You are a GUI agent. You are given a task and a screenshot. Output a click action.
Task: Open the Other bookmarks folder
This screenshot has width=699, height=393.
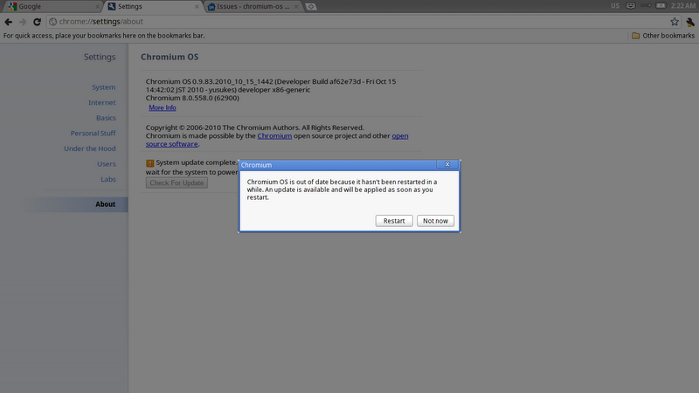(663, 36)
